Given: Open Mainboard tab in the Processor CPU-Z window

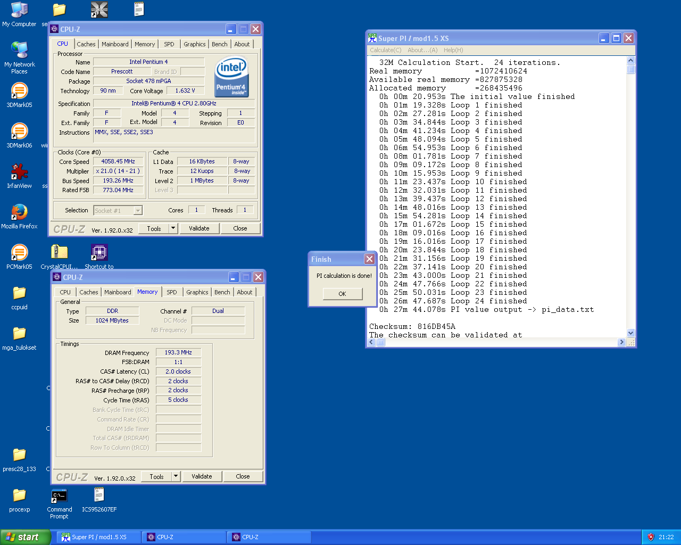Looking at the screenshot, I should click(115, 44).
